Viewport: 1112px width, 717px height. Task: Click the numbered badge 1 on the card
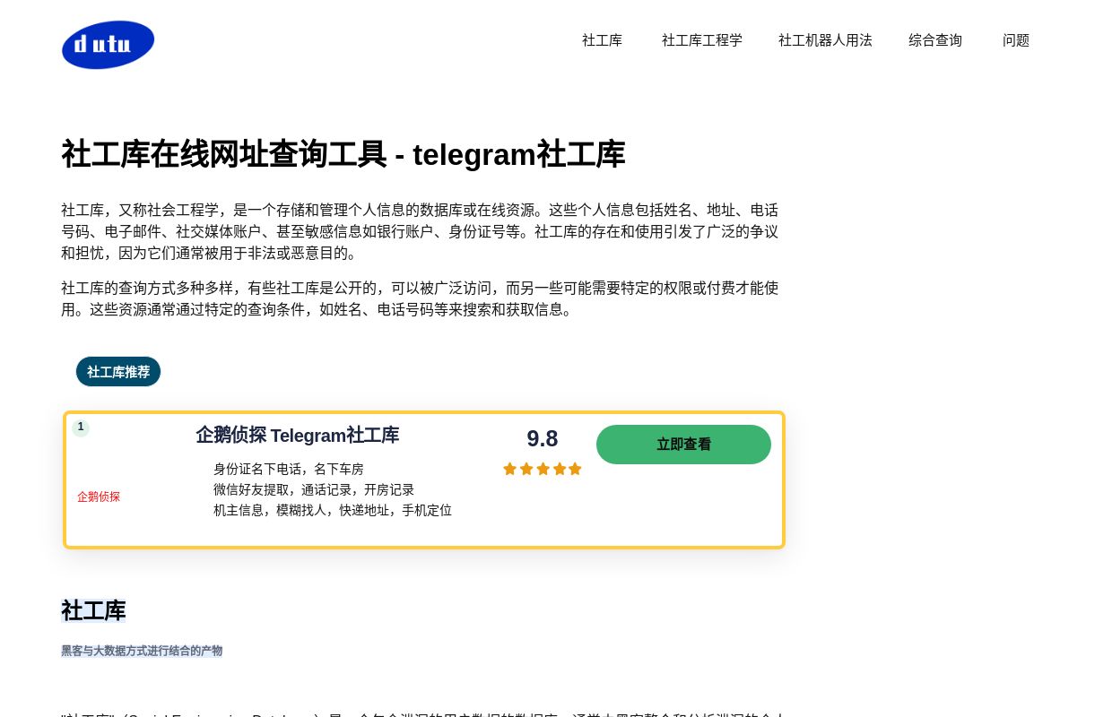click(81, 428)
